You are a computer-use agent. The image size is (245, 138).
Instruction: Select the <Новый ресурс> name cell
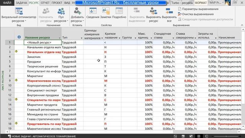tap(42, 43)
